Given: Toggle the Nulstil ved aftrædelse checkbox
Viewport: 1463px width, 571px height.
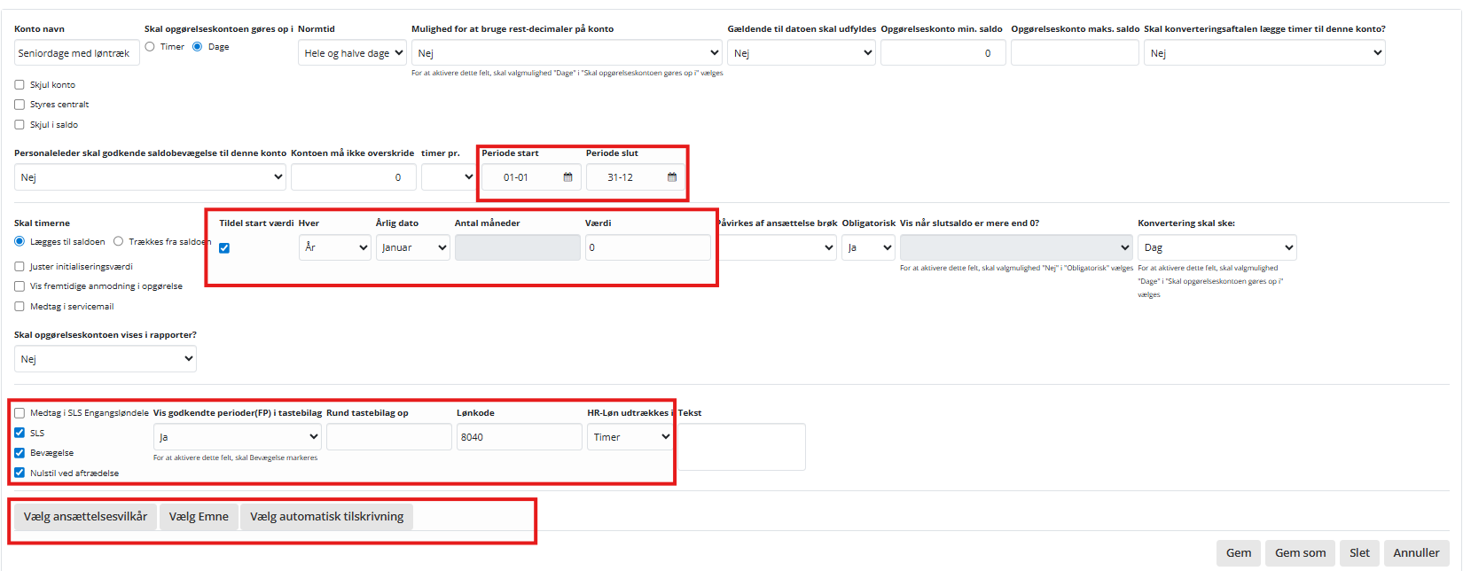Looking at the screenshot, I should coord(20,473).
